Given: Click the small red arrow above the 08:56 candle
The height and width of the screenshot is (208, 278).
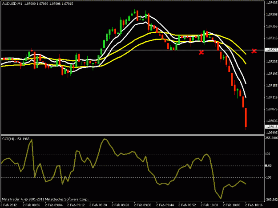Looking at the screenshot, I should click(32, 50).
